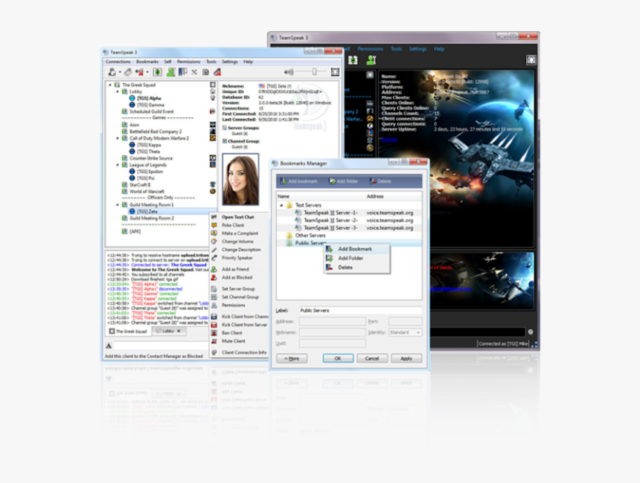Open the Connect toolbar icon in light window
Viewport: 640px width, 483px height.
tap(112, 72)
